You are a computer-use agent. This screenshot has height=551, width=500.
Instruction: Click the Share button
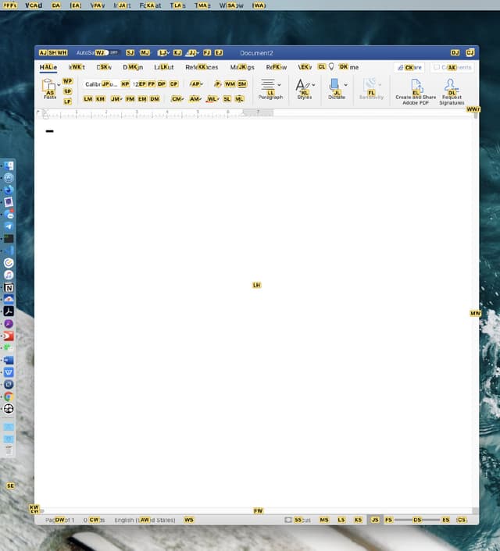point(409,67)
